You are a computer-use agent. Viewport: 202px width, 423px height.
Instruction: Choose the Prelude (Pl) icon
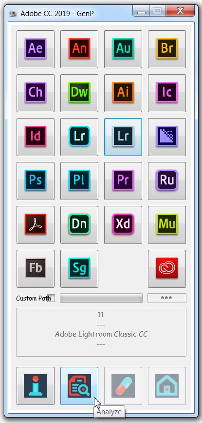(79, 181)
